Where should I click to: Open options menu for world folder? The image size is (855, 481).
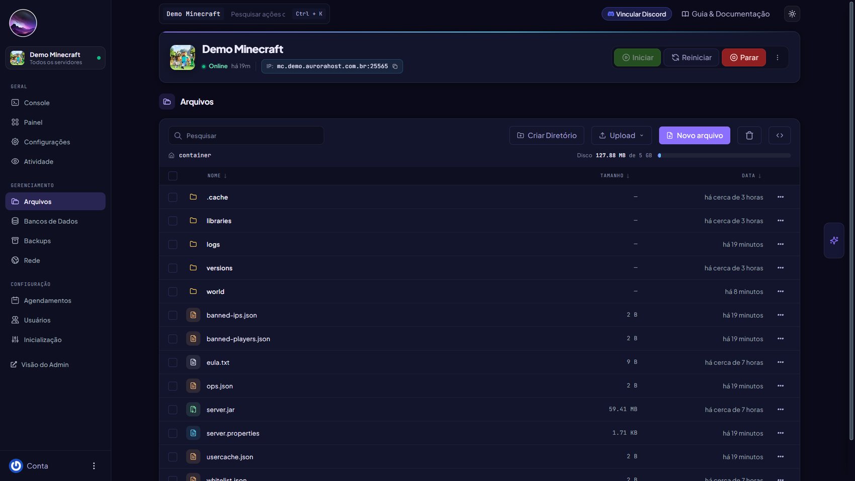(x=781, y=292)
